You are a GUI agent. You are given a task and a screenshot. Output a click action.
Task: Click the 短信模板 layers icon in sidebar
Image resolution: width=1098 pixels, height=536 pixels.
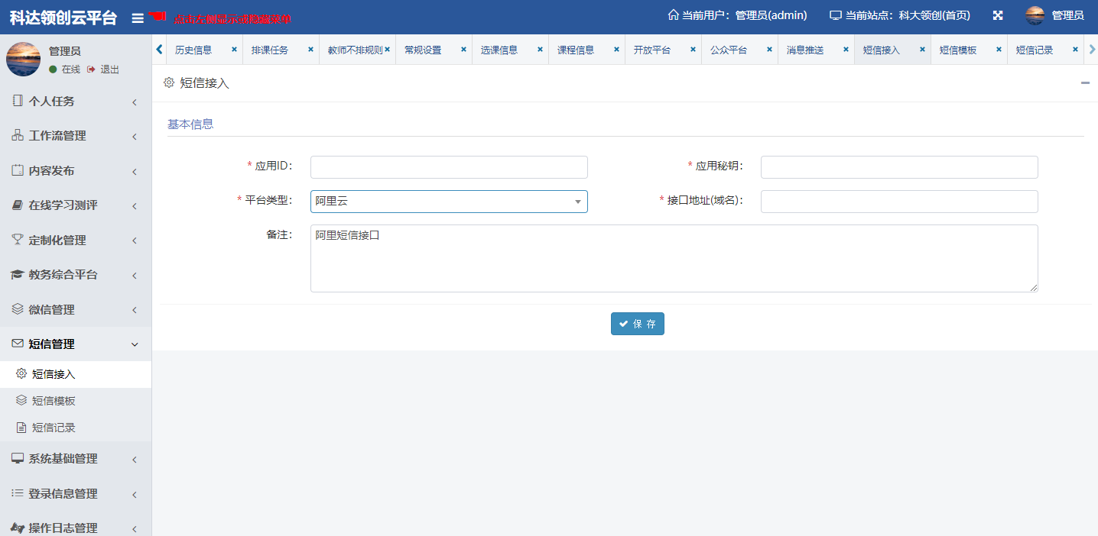(21, 400)
